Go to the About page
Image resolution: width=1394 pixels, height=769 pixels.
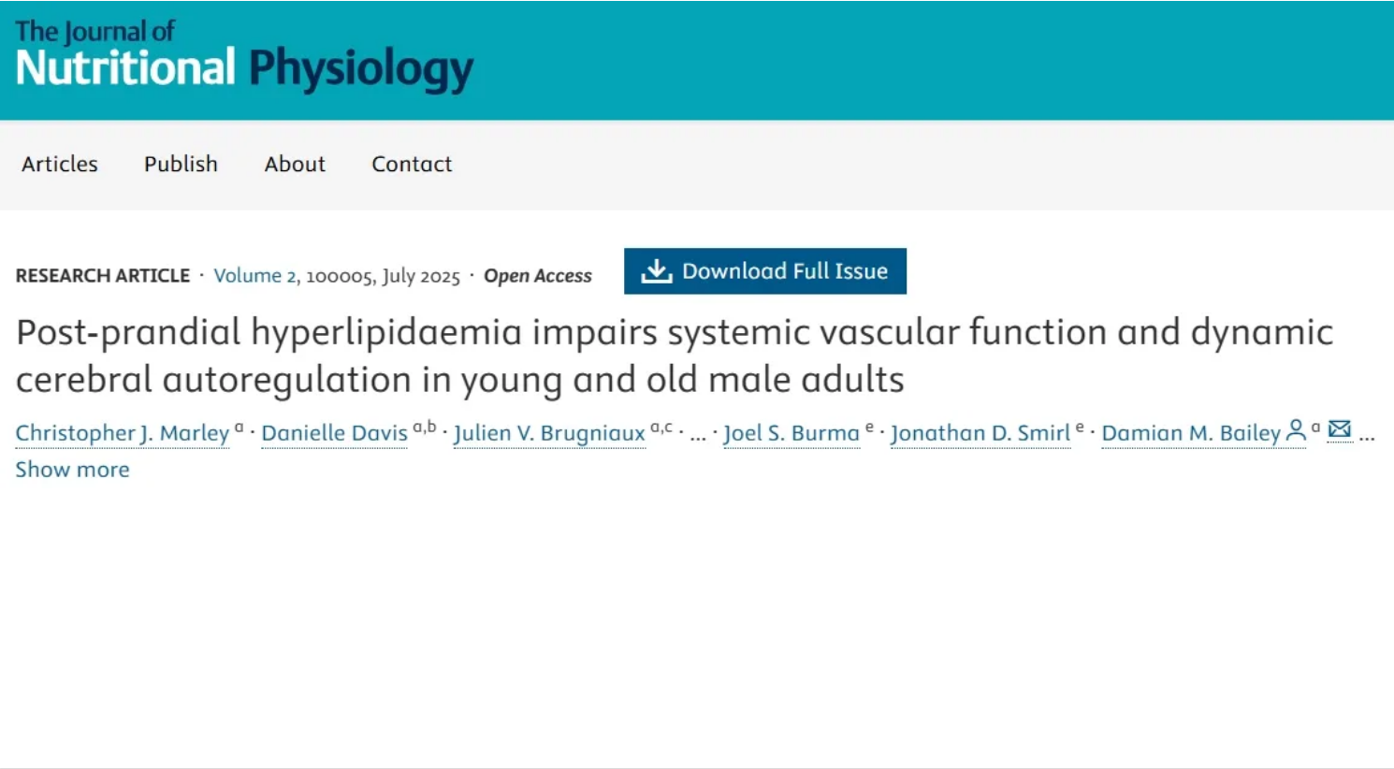coord(295,164)
